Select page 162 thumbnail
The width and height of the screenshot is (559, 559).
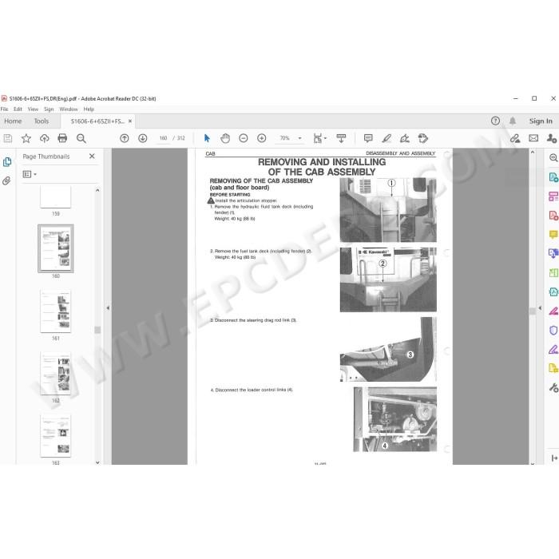56,374
